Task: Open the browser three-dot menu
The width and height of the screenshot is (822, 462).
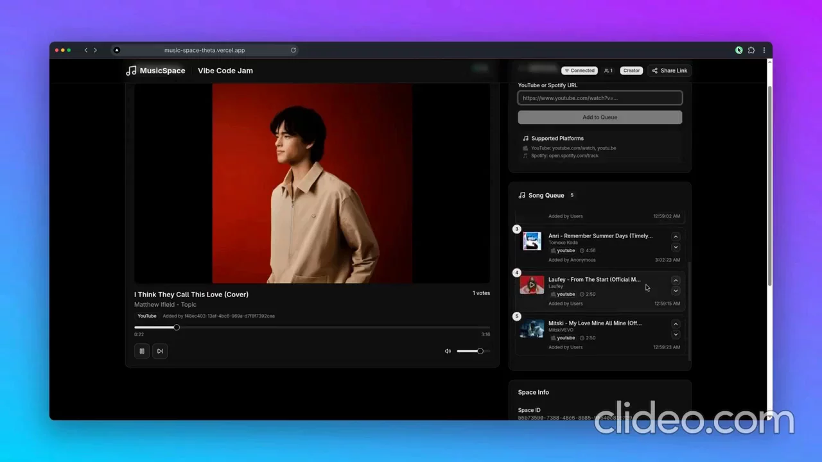Action: [x=764, y=50]
